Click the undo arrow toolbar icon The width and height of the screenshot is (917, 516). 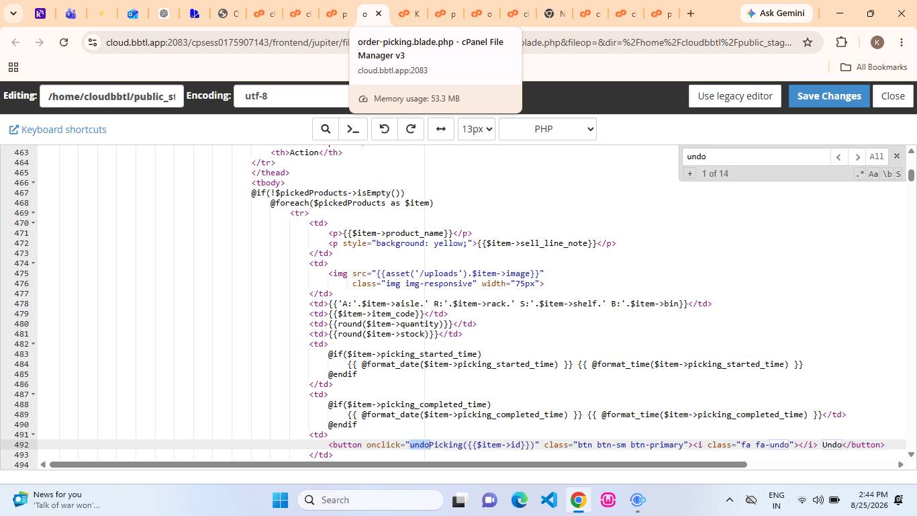(x=385, y=129)
